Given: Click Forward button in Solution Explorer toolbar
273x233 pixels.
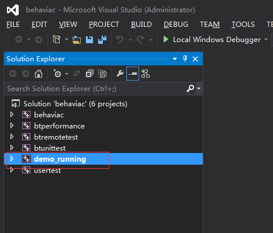Looking at the screenshot, I should (26, 74).
